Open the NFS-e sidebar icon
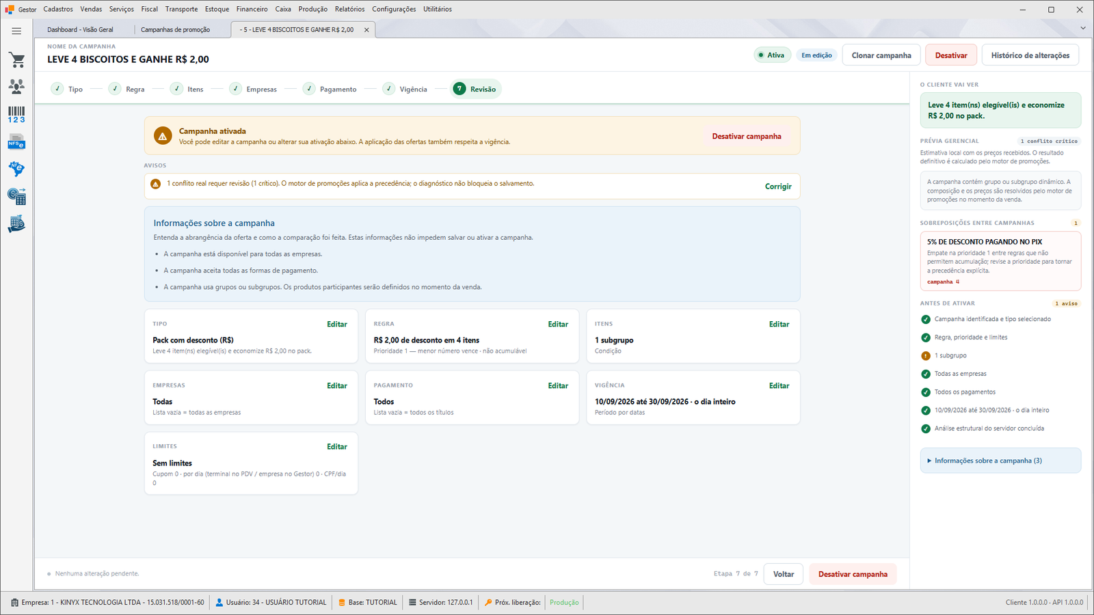Viewport: 1094px width, 615px height. tap(16, 142)
